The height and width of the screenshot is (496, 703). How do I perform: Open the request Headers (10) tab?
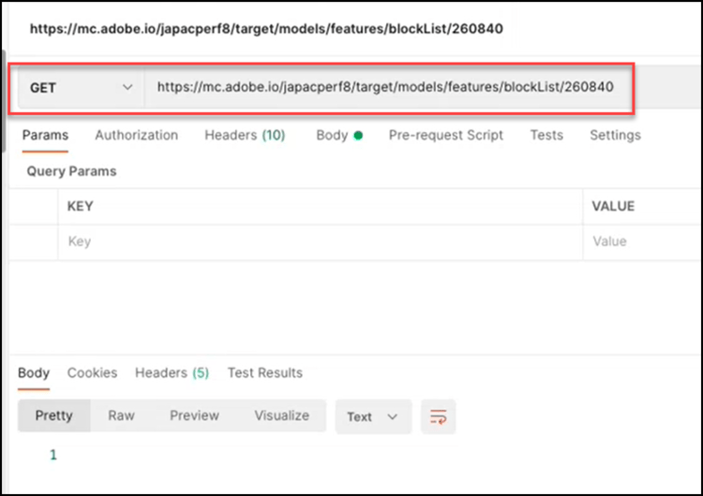click(245, 135)
